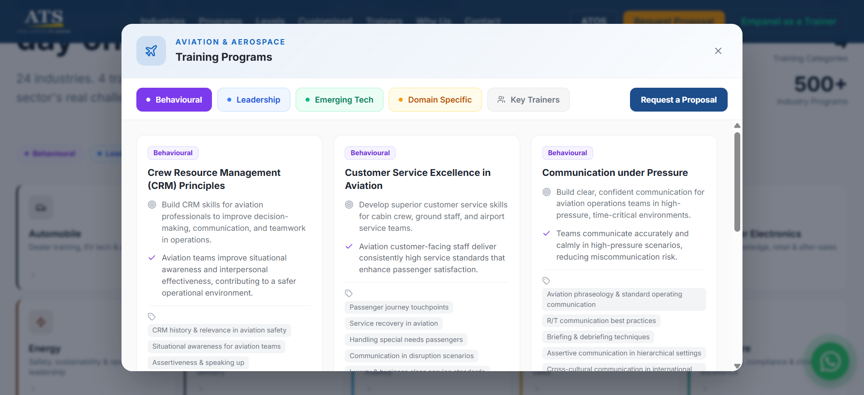Screen dimensions: 864x395
Task: Click the 'Aviation phraseology & standard operating communication' tag
Action: click(x=624, y=300)
